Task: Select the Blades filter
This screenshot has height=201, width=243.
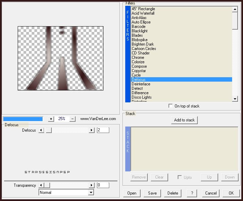Action: [181, 35]
